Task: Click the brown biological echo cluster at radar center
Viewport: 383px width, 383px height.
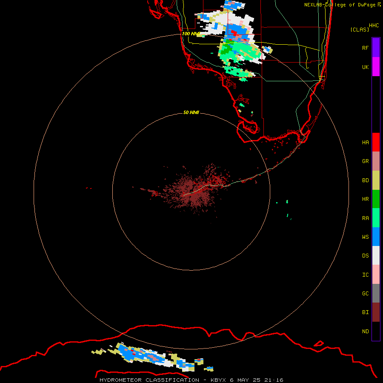Action: [x=193, y=192]
